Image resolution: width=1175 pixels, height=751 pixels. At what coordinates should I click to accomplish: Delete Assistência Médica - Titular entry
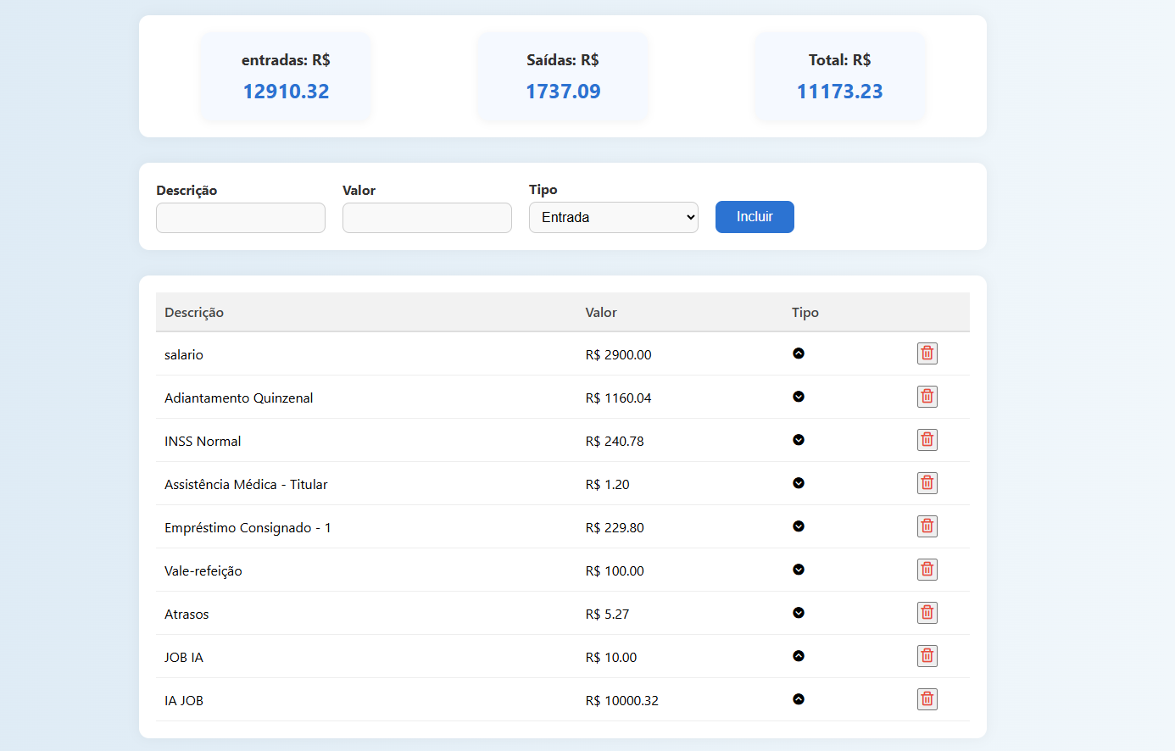[927, 483]
